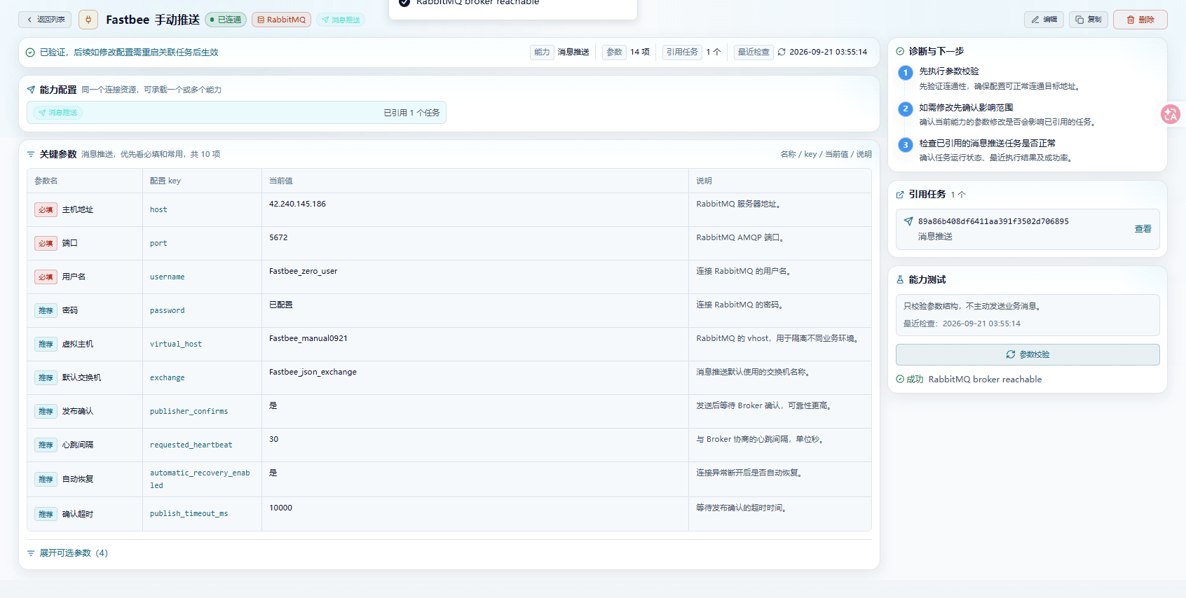Click the 关键参数 filter icon
This screenshot has height=598, width=1186.
tap(31, 154)
